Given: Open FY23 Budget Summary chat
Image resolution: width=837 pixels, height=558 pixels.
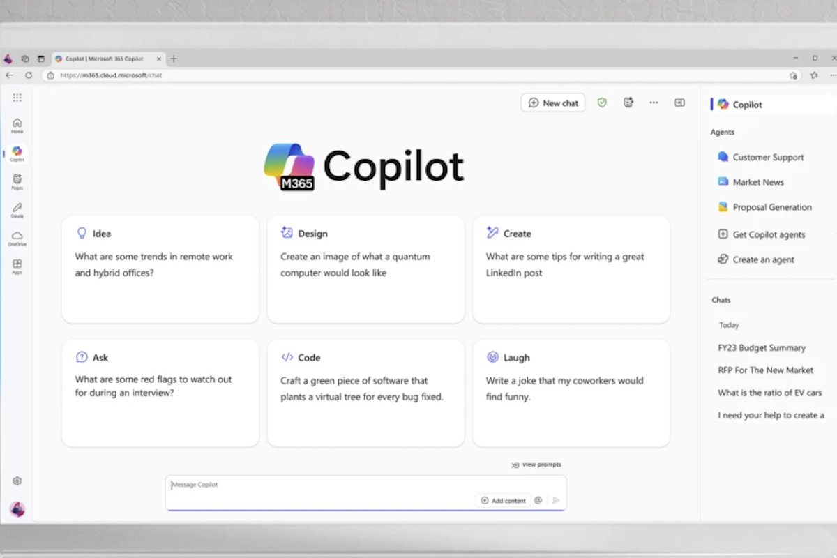Looking at the screenshot, I should pyautogui.click(x=762, y=347).
